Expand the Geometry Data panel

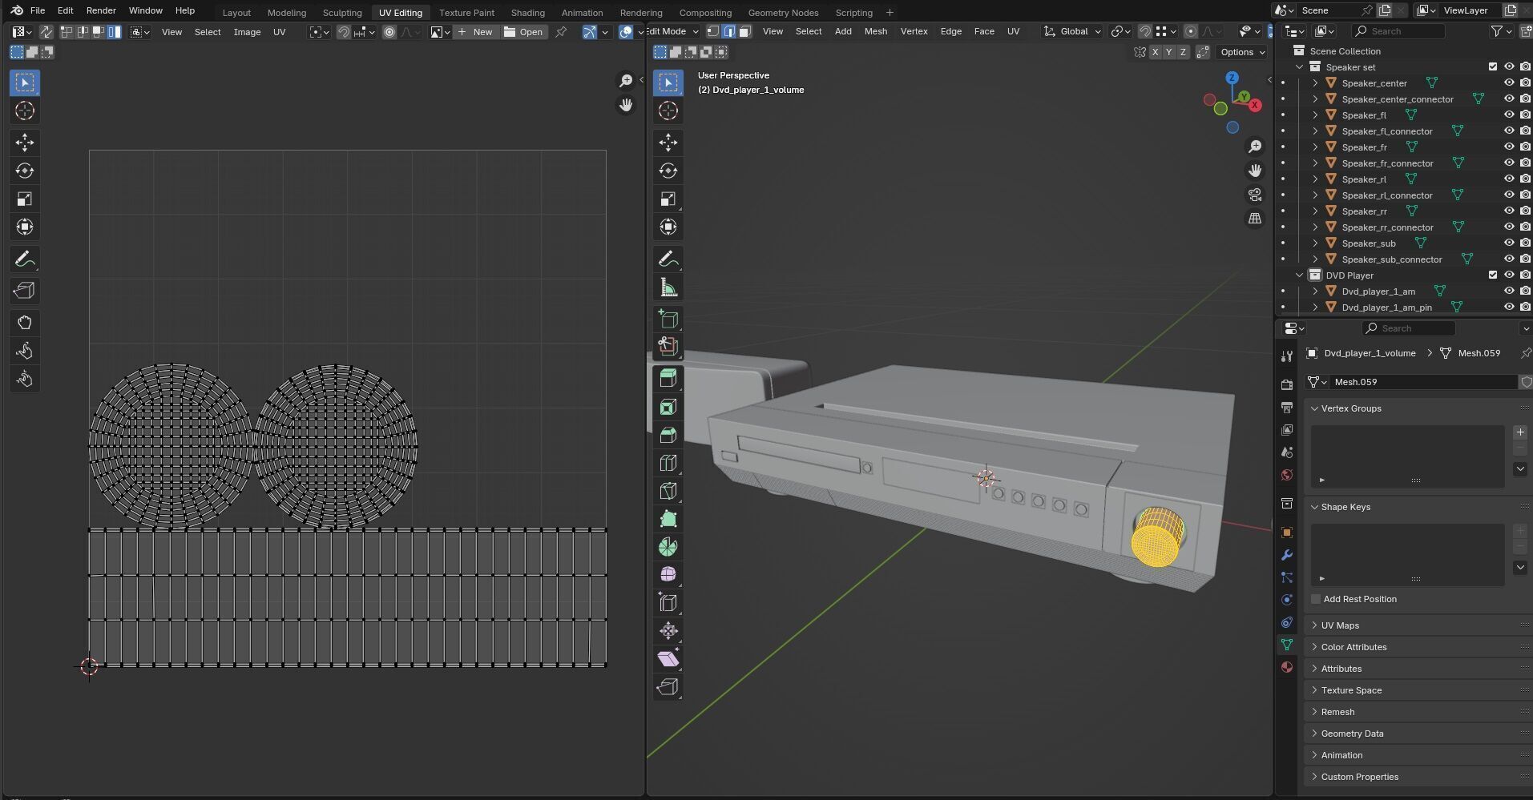point(1352,734)
